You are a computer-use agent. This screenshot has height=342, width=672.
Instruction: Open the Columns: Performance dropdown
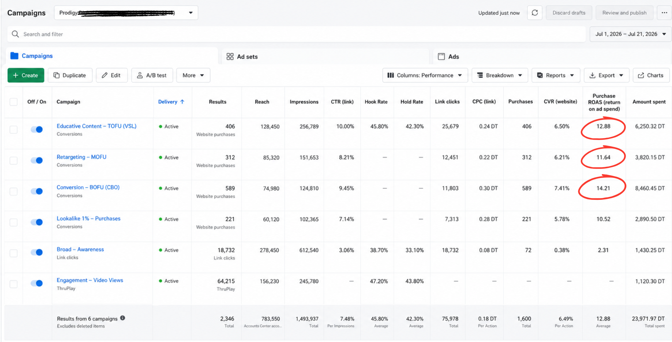tap(425, 75)
